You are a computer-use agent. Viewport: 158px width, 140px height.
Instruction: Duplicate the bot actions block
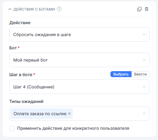click(x=139, y=9)
